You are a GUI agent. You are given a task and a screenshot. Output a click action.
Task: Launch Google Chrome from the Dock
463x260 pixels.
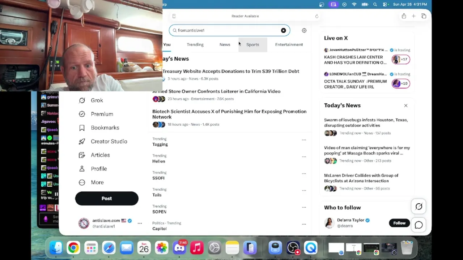click(x=73, y=248)
